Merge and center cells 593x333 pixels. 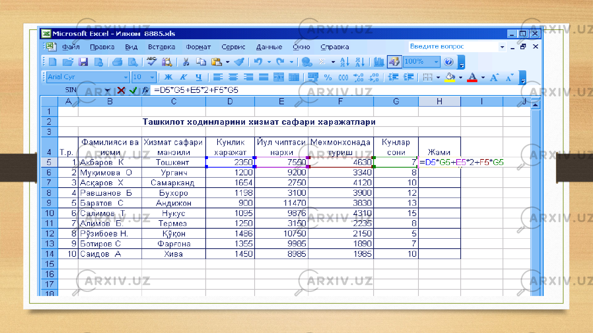coord(279,77)
